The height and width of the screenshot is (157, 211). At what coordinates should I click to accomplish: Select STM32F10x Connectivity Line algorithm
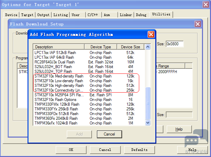click(x=89, y=90)
